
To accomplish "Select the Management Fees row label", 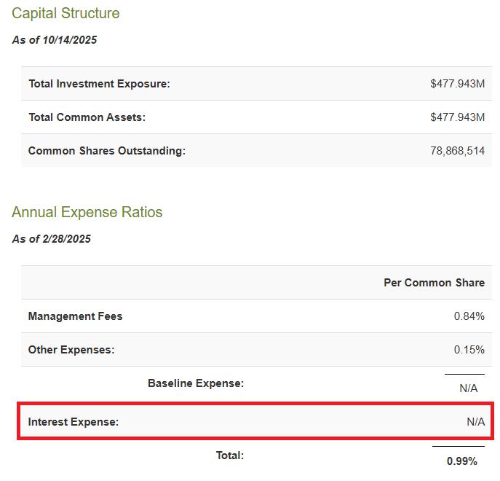I will (x=75, y=316).
